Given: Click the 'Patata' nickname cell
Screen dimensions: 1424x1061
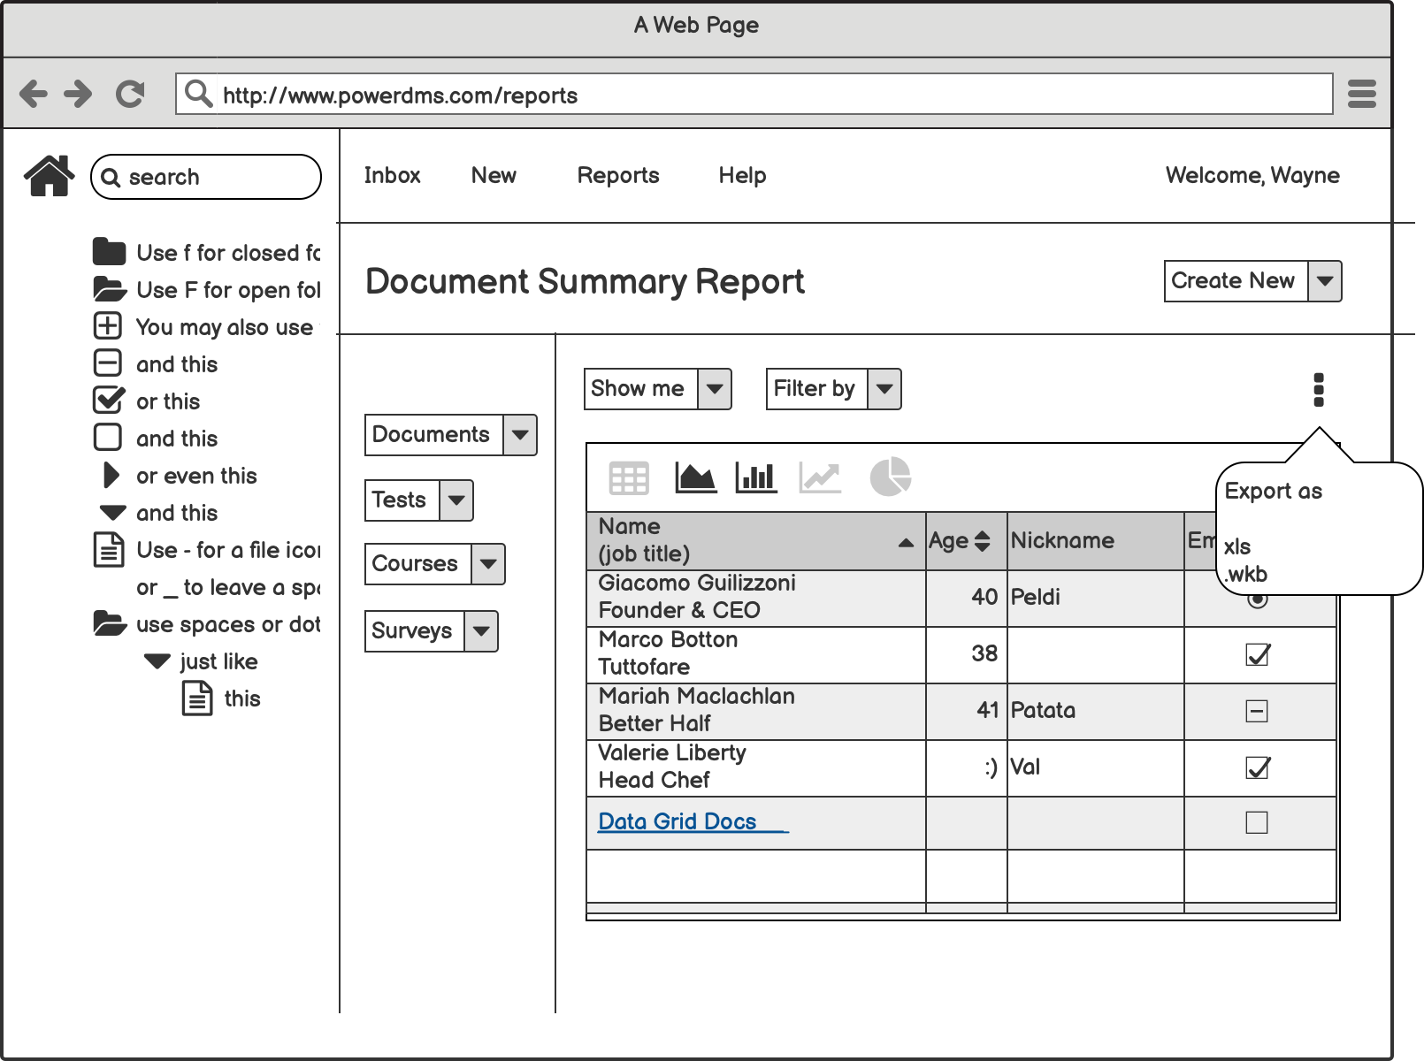Looking at the screenshot, I should 1095,711.
